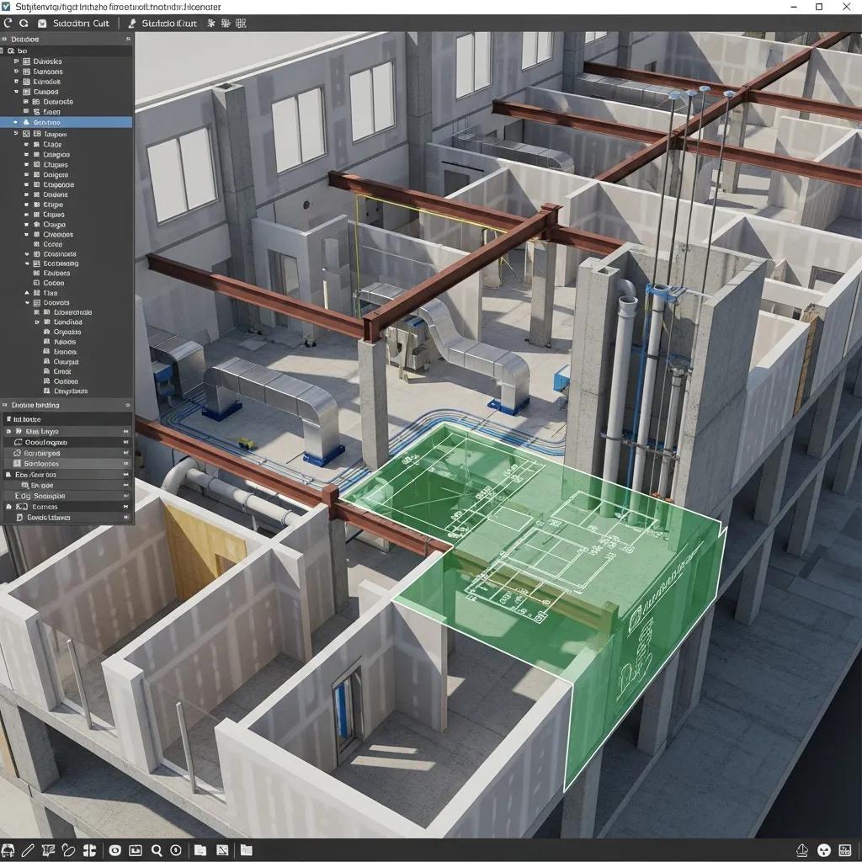Toggle visibility for the 'Eanbiegos' row
Image resolution: width=862 pixels, height=862 pixels.
(126, 453)
